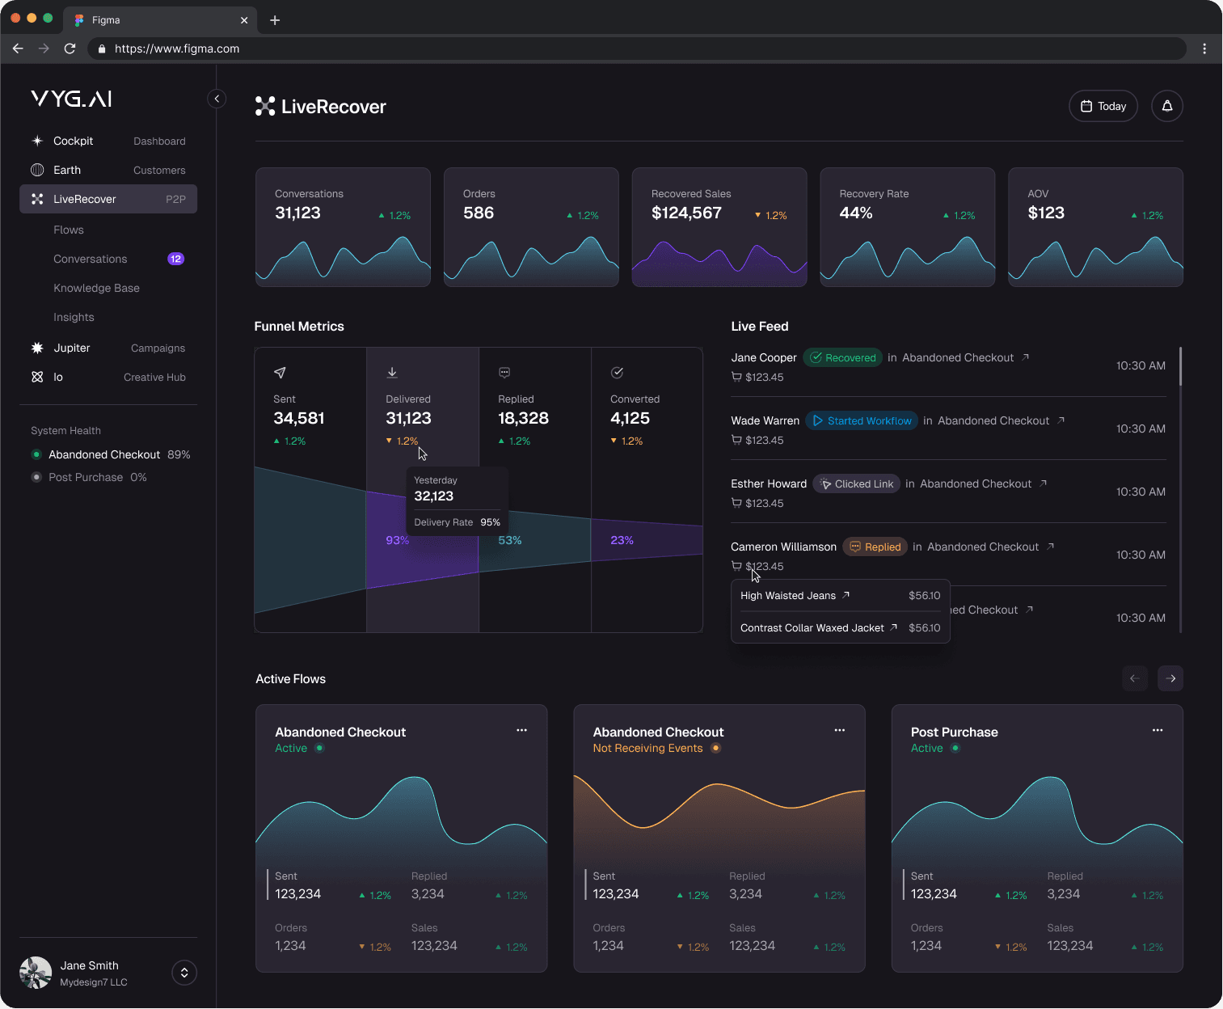This screenshot has width=1223, height=1009.
Task: Select the Cockpit dashboard icon in sidebar
Action: pos(37,141)
